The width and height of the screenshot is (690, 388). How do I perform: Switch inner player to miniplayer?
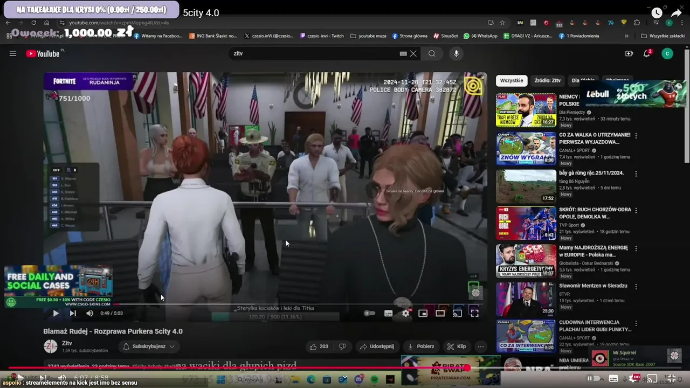pos(423,313)
